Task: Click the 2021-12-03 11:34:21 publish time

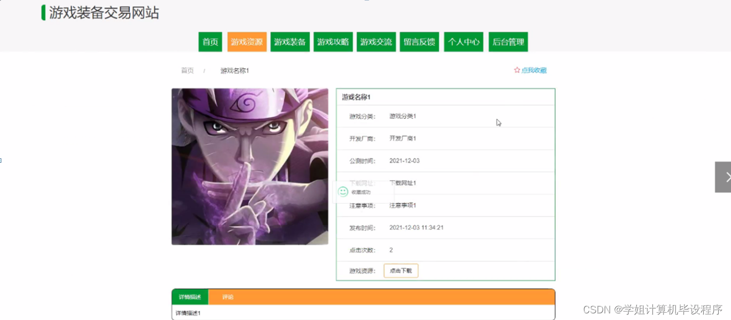Action: coord(416,228)
